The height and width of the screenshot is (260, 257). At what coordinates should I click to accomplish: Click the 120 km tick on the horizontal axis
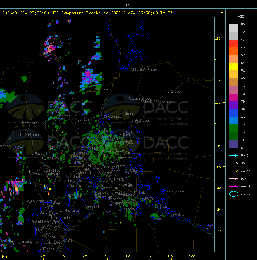click(192, 256)
